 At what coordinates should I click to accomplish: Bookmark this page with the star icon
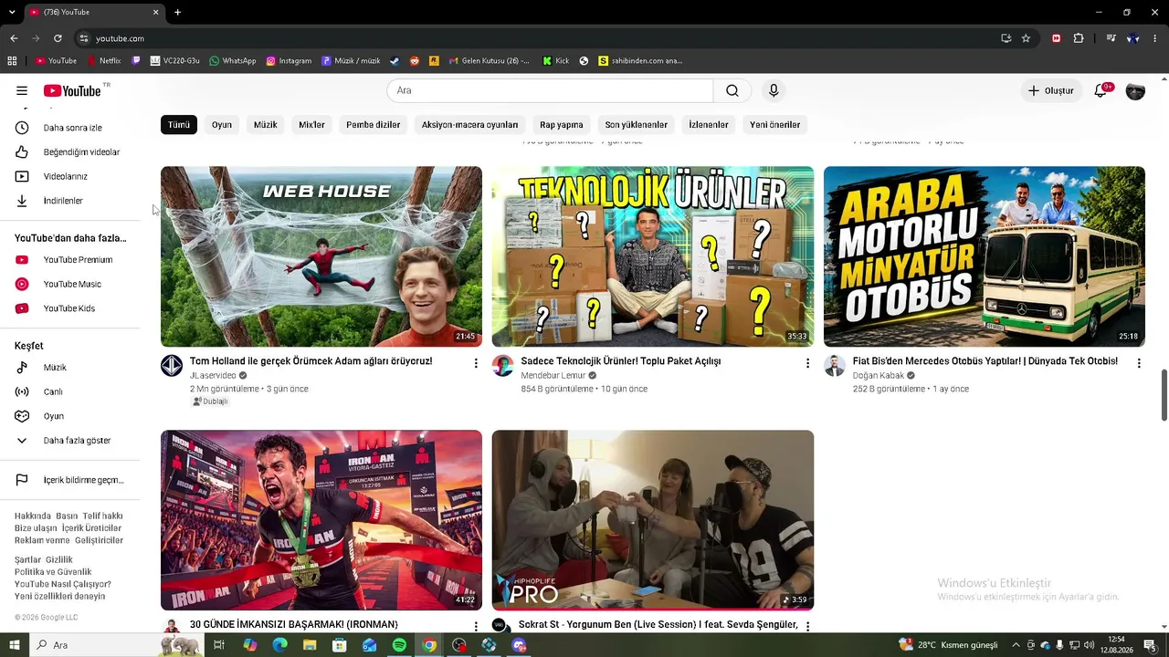point(1026,38)
